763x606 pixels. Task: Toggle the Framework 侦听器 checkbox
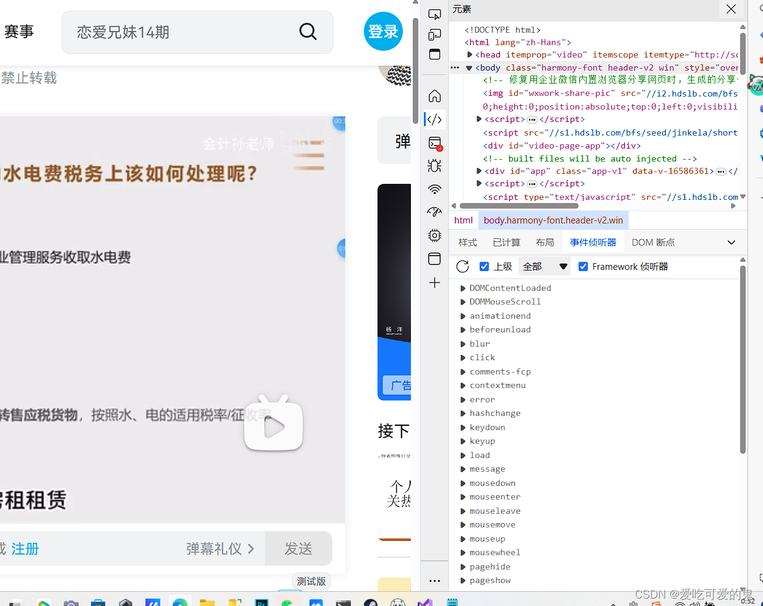click(x=583, y=266)
